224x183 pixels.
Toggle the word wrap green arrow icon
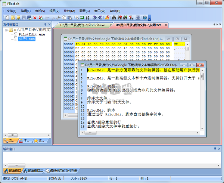coord(82,18)
